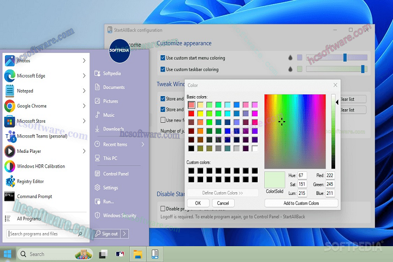Enable Disable program checkbox
This screenshot has width=393, height=262.
(x=163, y=209)
